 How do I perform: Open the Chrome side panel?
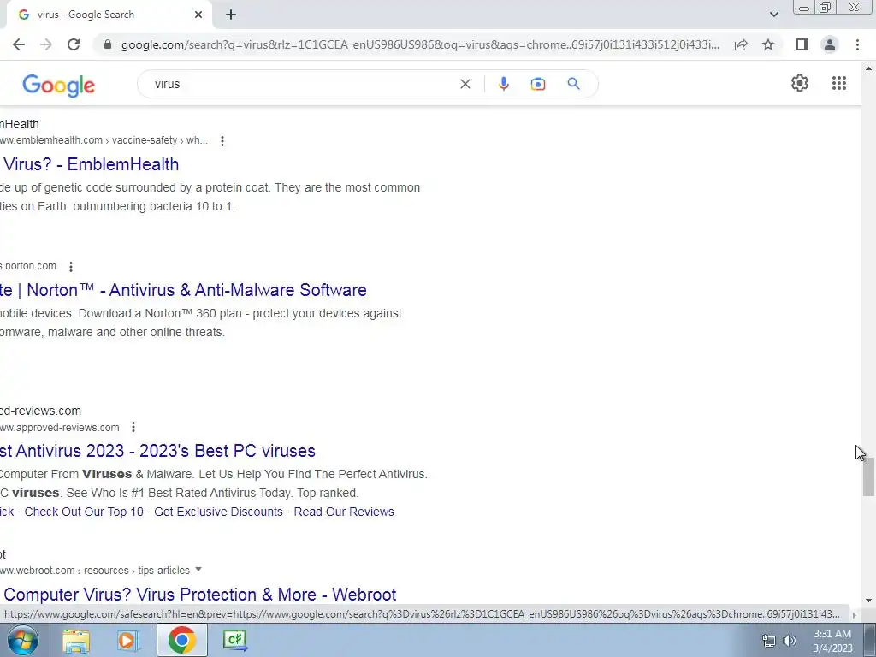click(x=802, y=44)
